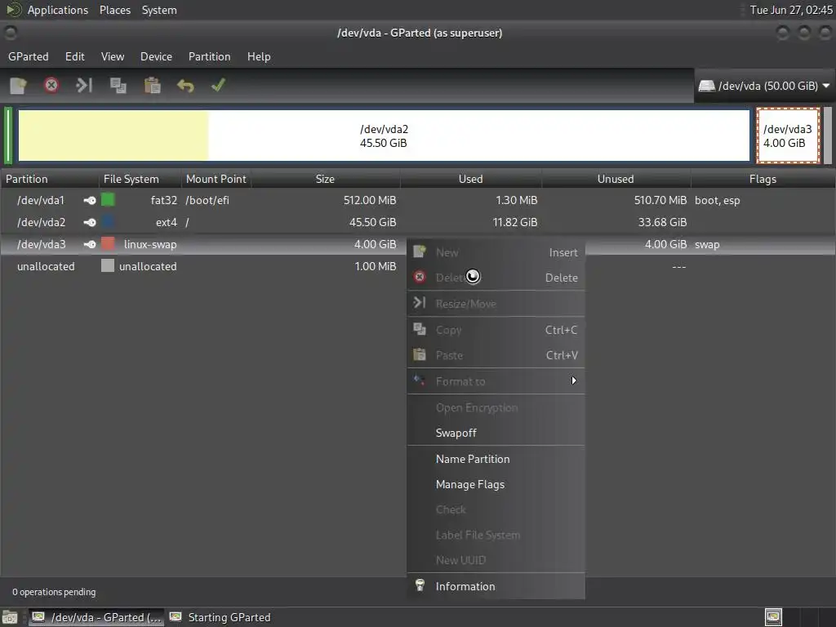Click the Used column header
This screenshot has width=836, height=627.
click(471, 179)
